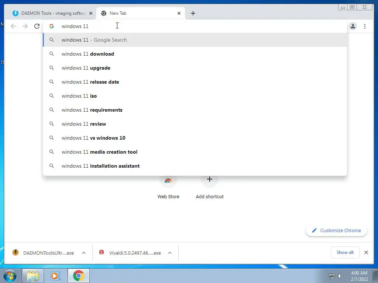Click the Google icon in address bar
The height and width of the screenshot is (283, 378).
[x=52, y=26]
